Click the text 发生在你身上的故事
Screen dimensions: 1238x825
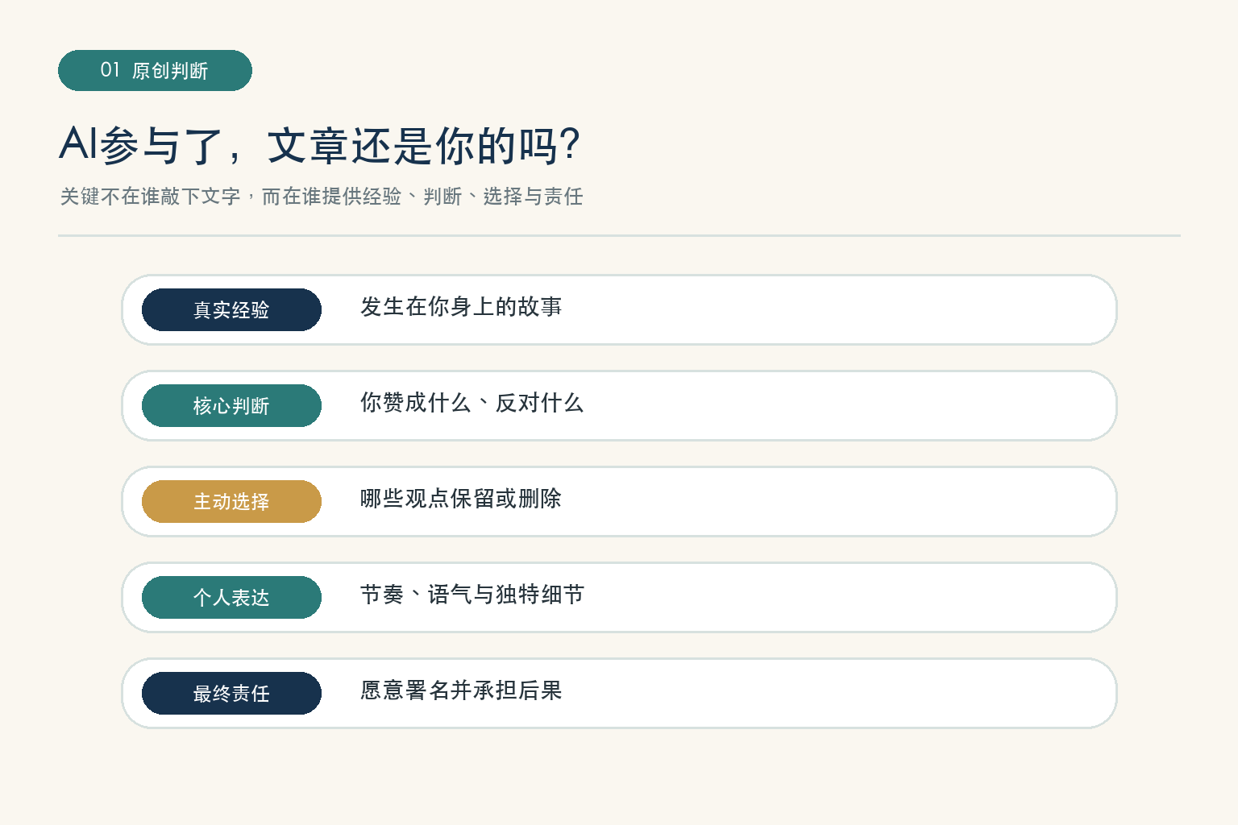tap(461, 307)
